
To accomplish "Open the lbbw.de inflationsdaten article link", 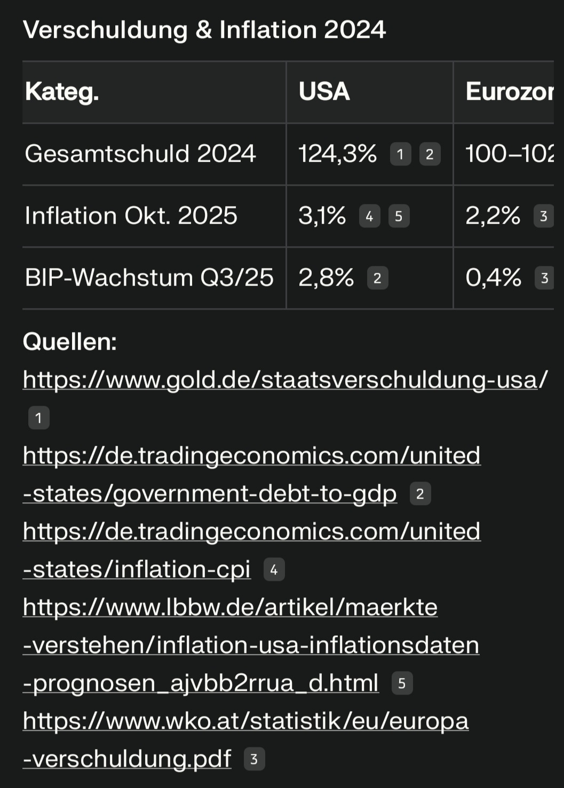I will (251, 645).
